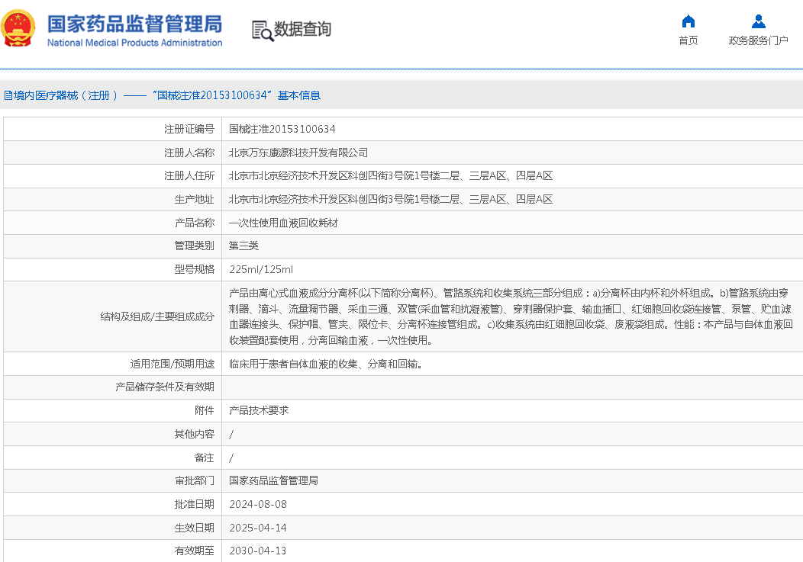This screenshot has width=803, height=562.
Task: Open 政务服务门户 user portal icon
Action: 759,21
